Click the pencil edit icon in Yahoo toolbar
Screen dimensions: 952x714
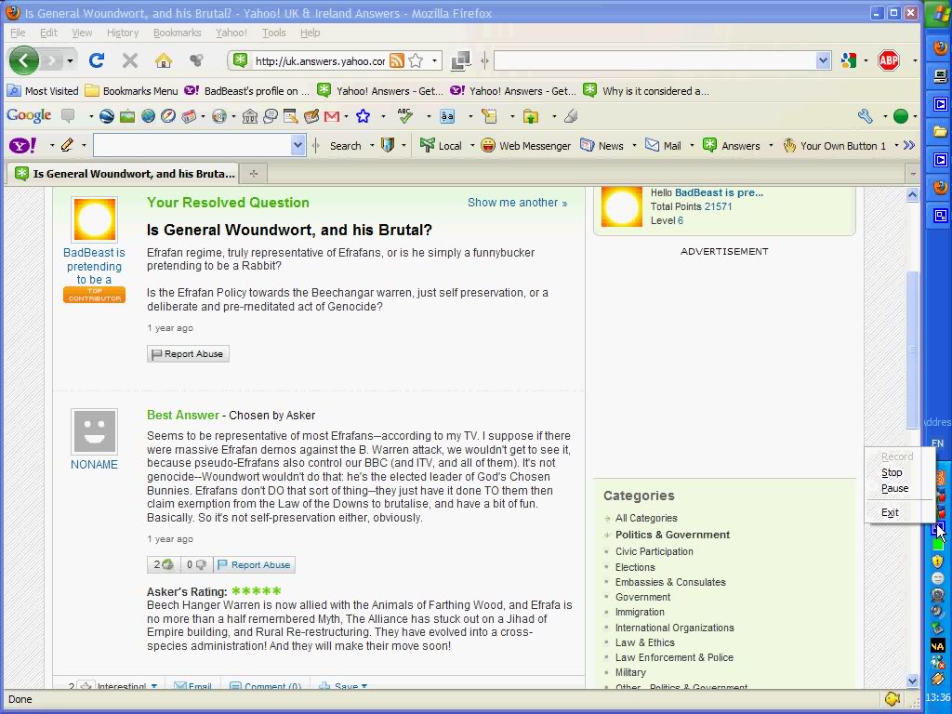tap(67, 145)
